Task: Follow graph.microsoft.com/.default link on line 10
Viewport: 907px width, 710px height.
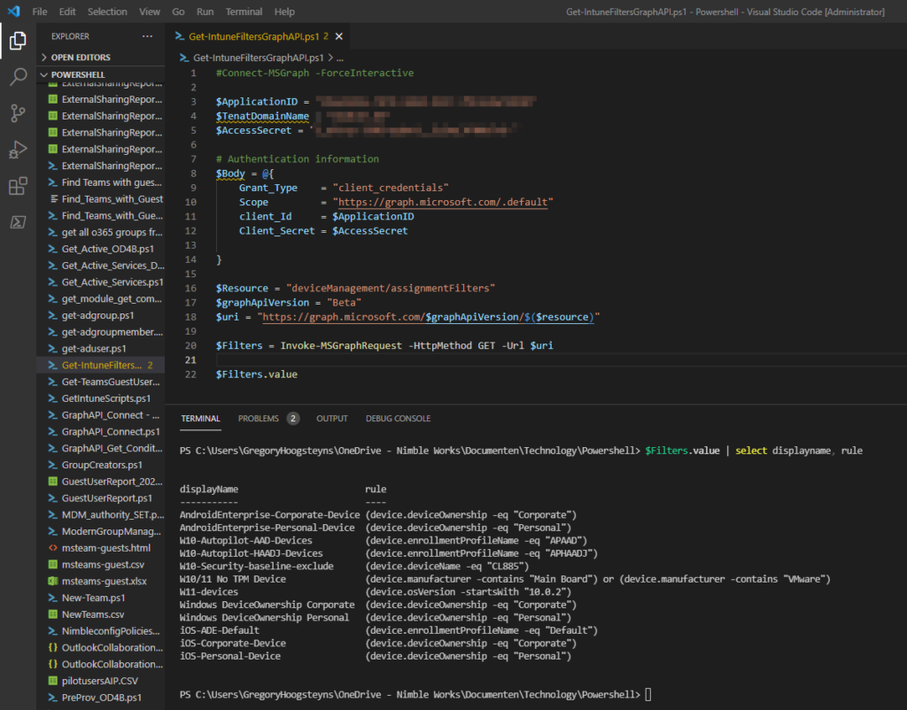Action: click(x=443, y=202)
